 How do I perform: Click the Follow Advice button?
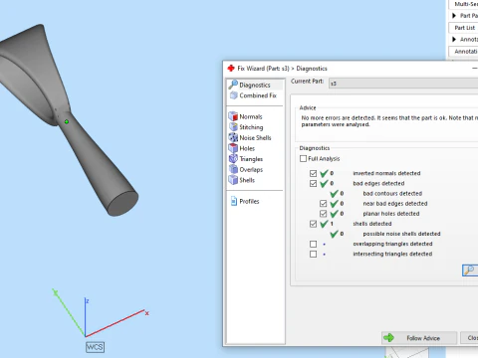tap(419, 338)
